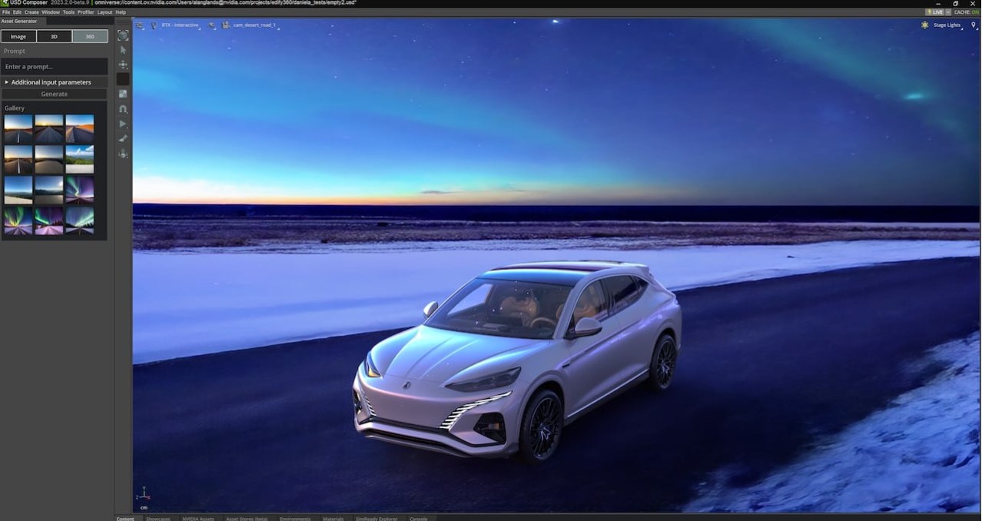Switch to 360 generation mode
Image resolution: width=982 pixels, height=521 pixels.
click(90, 36)
